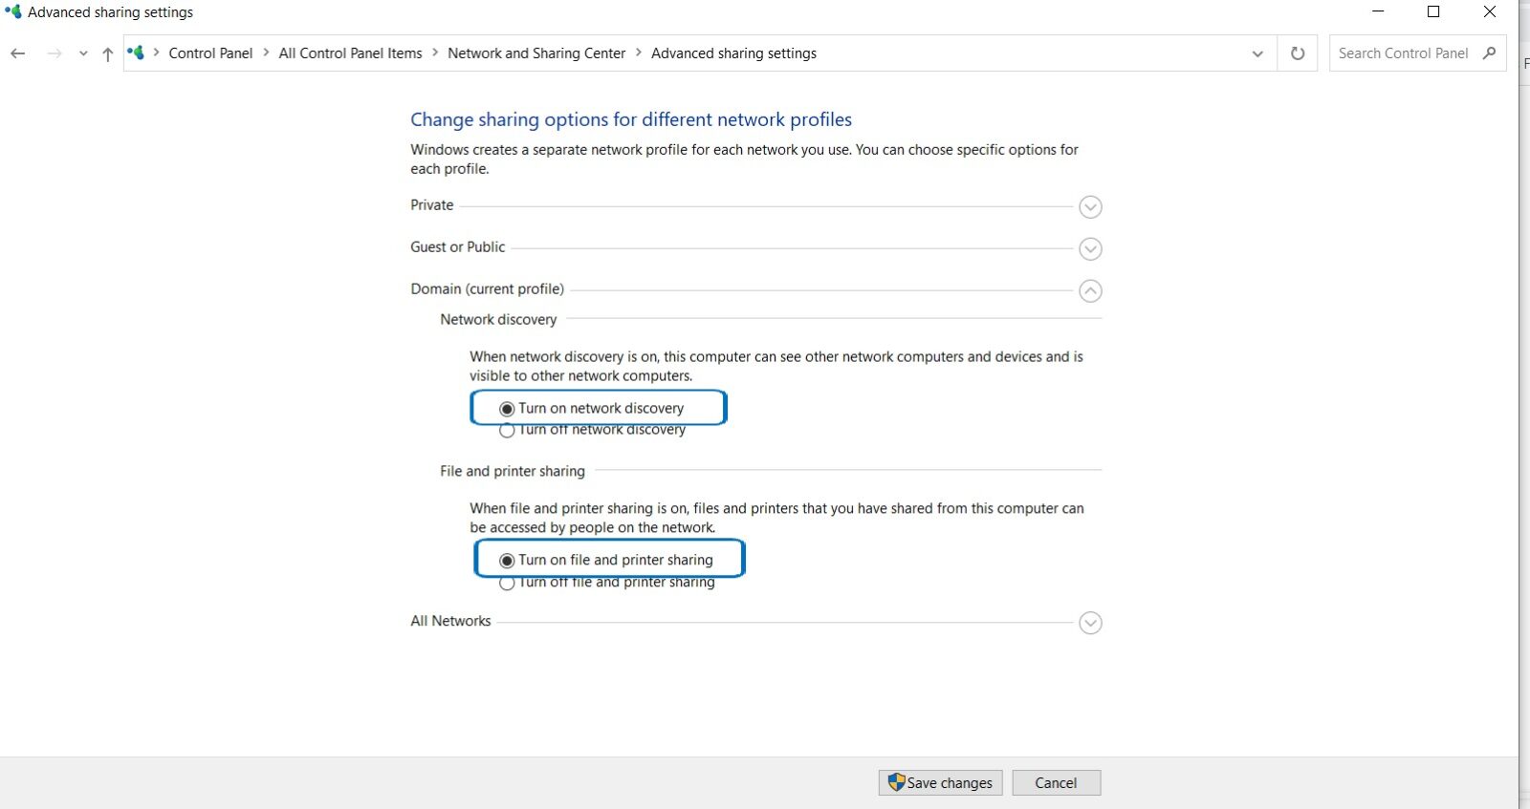Collapse the Domain profile section
1530x809 pixels.
1090,291
